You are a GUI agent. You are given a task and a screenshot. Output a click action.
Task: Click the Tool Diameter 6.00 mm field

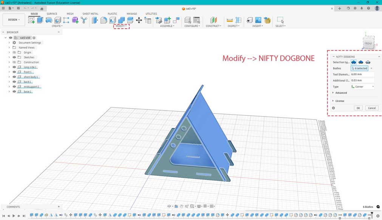click(362, 74)
